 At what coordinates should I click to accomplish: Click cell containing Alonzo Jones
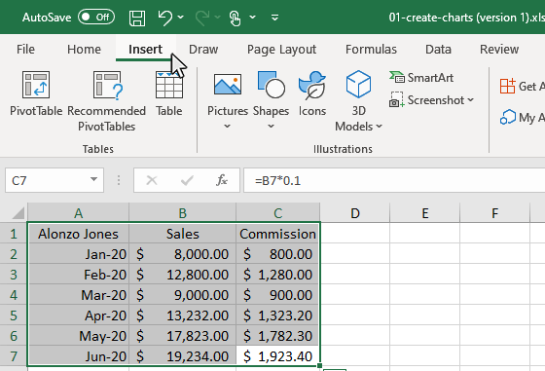click(x=78, y=234)
